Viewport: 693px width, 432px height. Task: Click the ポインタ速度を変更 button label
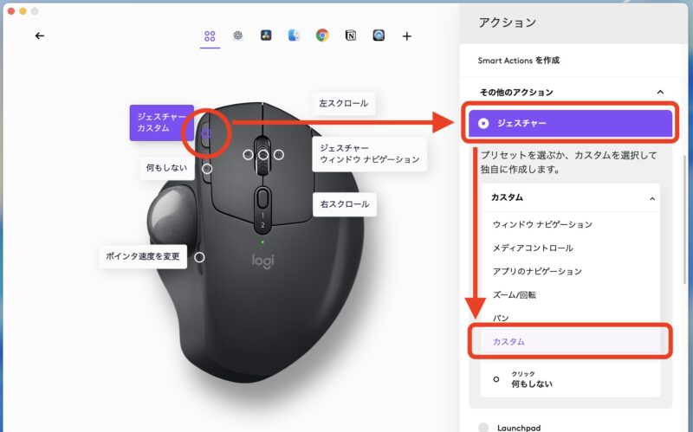click(143, 256)
